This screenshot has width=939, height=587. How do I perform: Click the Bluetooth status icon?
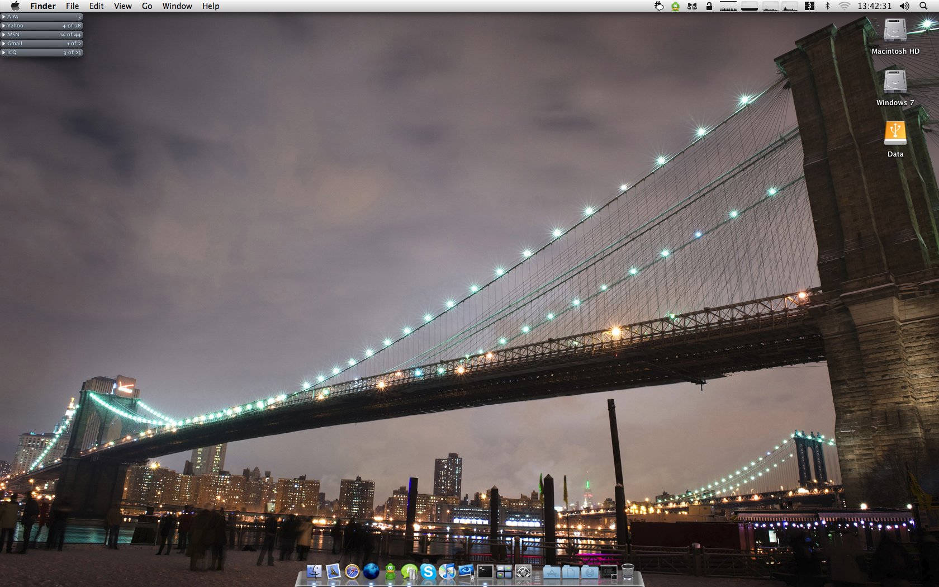click(x=828, y=6)
